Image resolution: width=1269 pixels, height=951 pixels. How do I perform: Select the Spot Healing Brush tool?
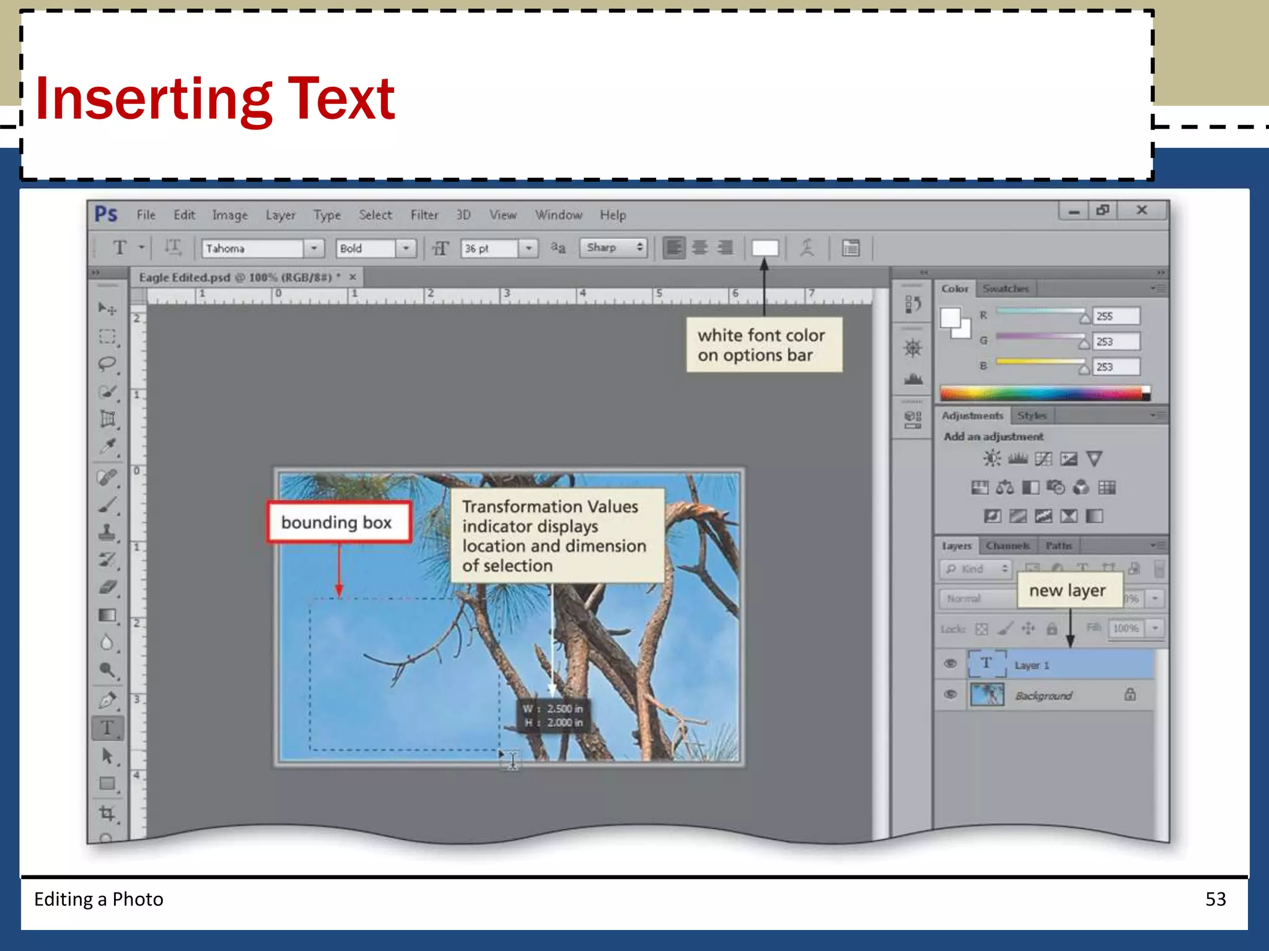click(107, 477)
